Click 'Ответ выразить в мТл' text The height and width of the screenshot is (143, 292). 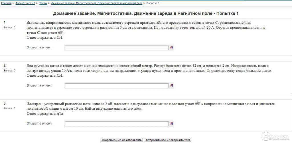45,113
